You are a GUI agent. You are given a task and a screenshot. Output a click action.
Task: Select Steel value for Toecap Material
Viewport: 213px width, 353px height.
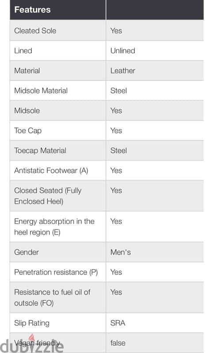(118, 150)
